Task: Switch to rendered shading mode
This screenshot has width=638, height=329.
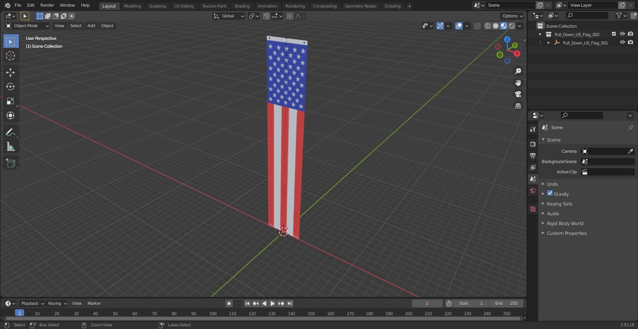Action: (x=512, y=26)
